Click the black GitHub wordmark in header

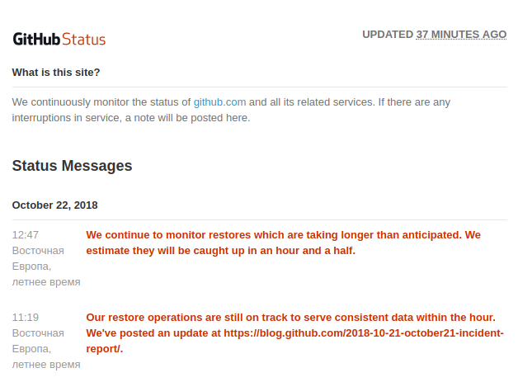coord(35,39)
